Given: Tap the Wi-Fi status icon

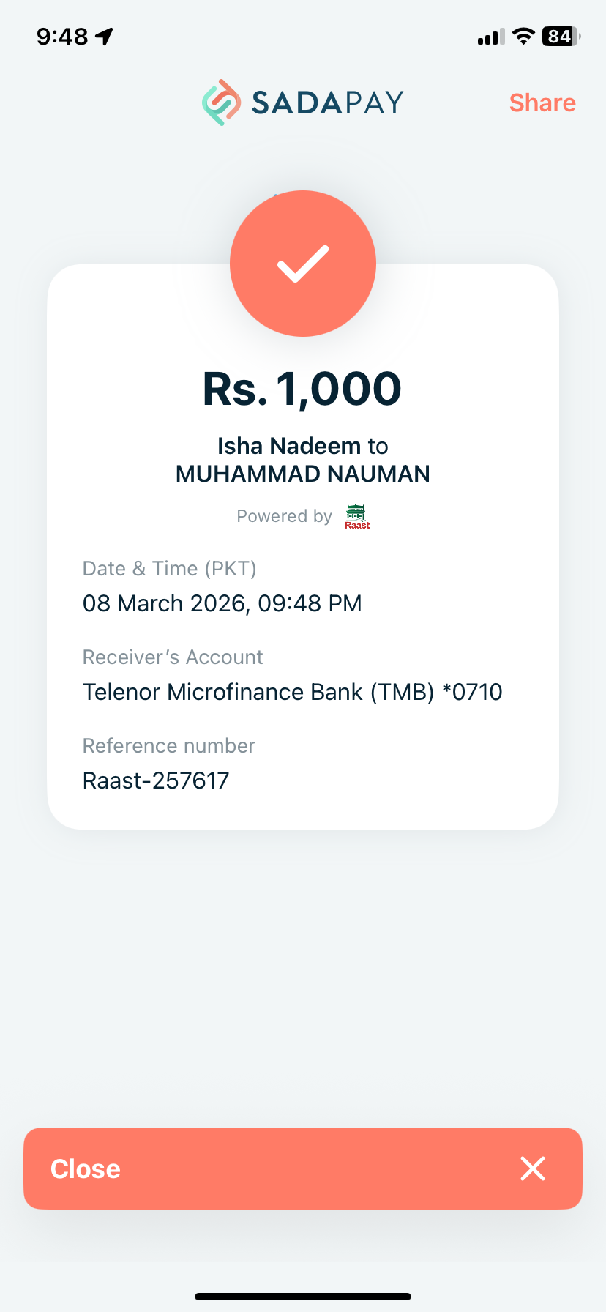Looking at the screenshot, I should click(x=523, y=36).
